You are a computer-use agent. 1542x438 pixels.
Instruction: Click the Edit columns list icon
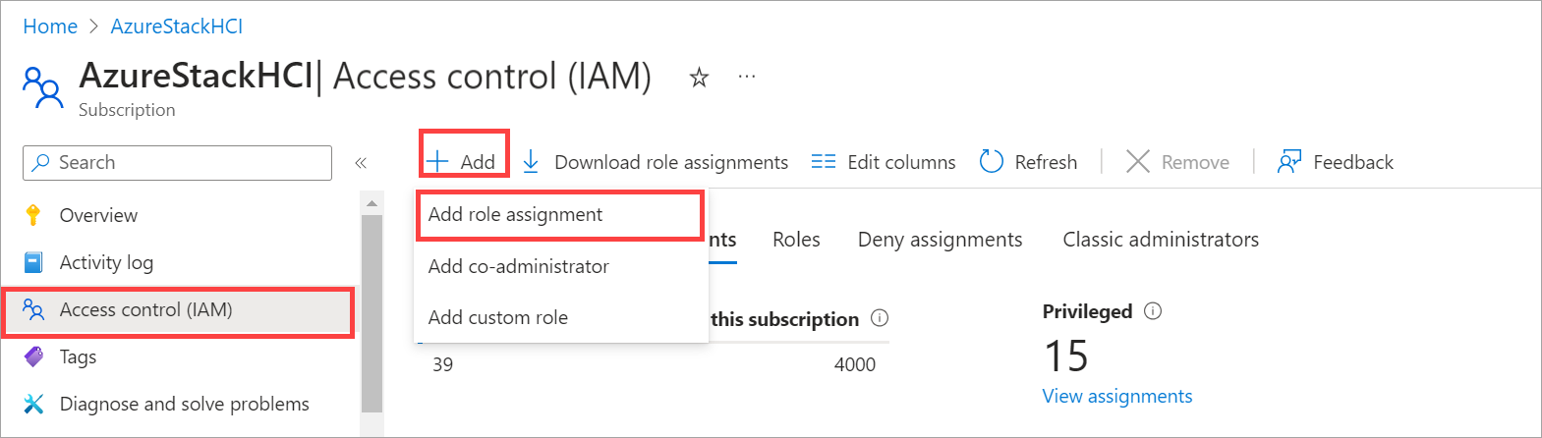tap(824, 162)
